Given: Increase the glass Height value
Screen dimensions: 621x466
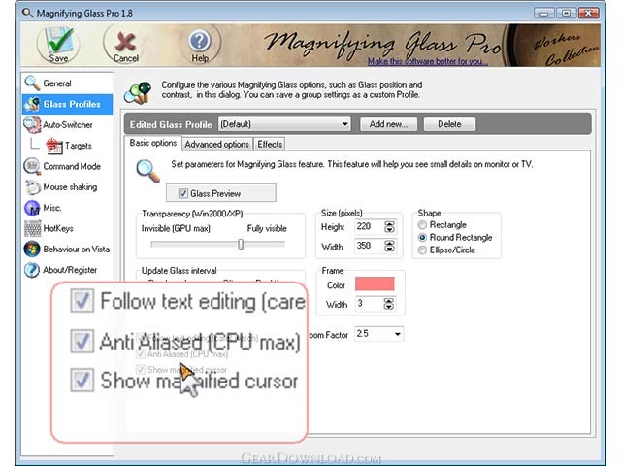Looking at the screenshot, I should pyautogui.click(x=390, y=224).
